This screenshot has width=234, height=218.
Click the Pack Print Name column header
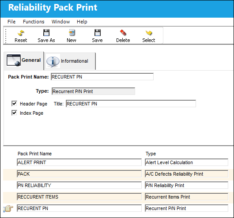pos(34,154)
